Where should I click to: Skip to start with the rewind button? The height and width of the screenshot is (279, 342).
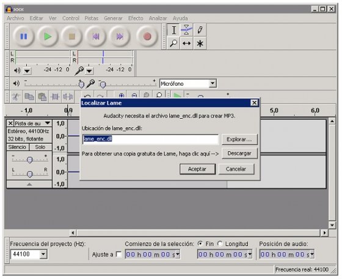(96, 37)
